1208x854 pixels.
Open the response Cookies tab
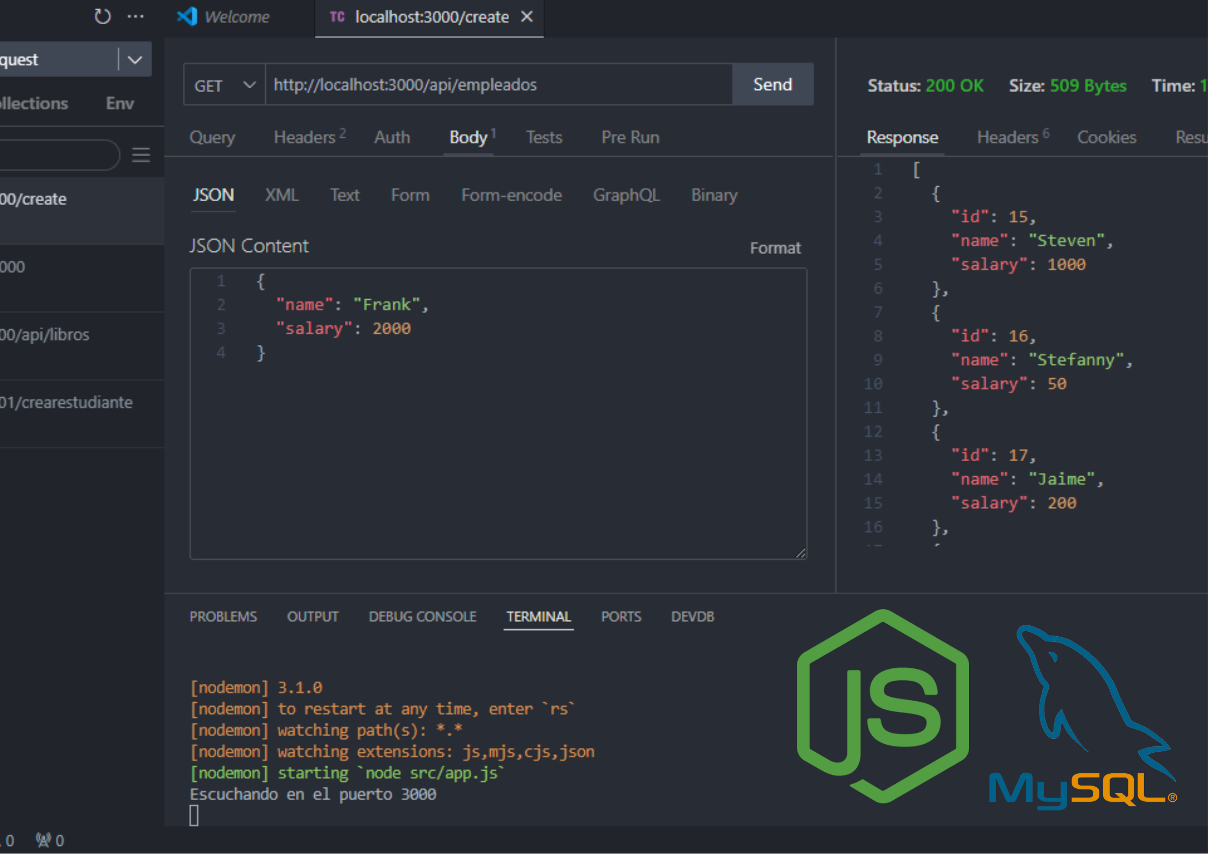pyautogui.click(x=1106, y=137)
